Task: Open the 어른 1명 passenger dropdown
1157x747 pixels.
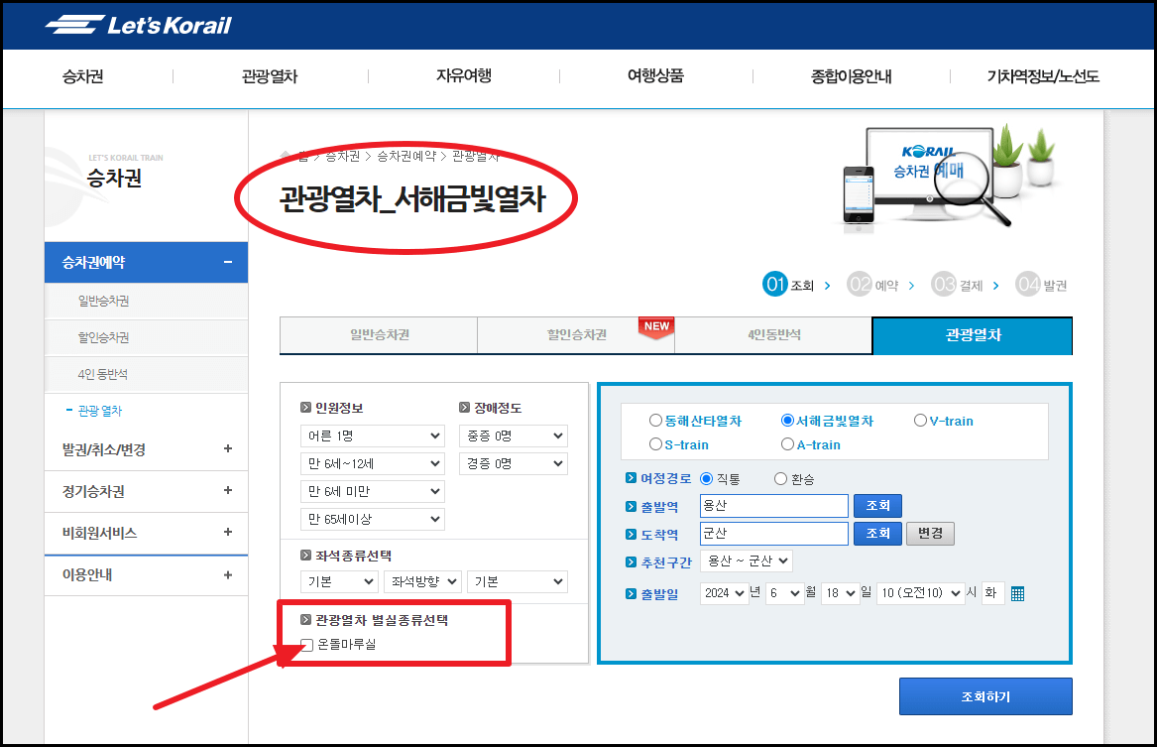Action: point(372,436)
